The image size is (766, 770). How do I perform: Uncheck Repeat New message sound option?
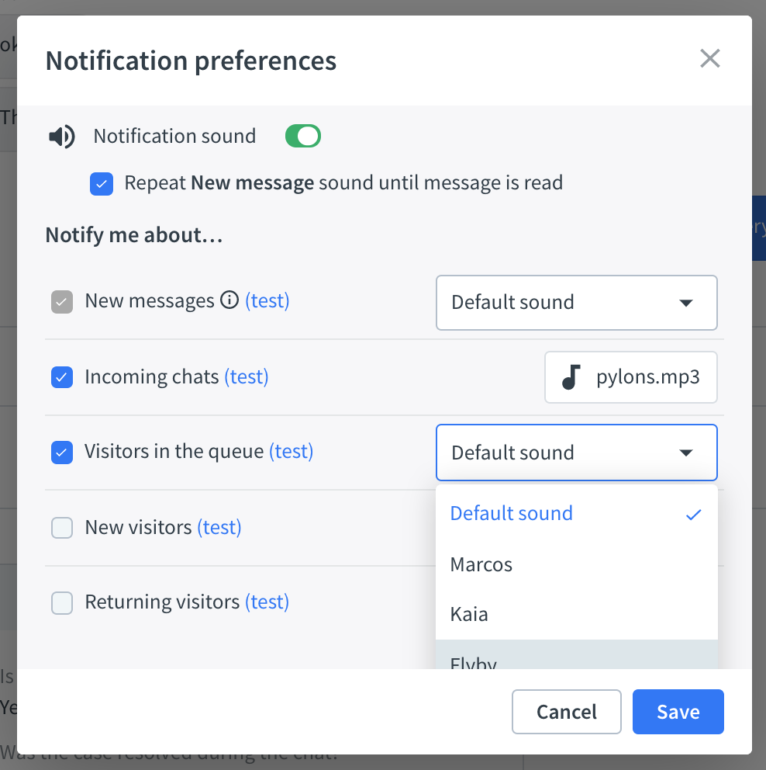[102, 184]
